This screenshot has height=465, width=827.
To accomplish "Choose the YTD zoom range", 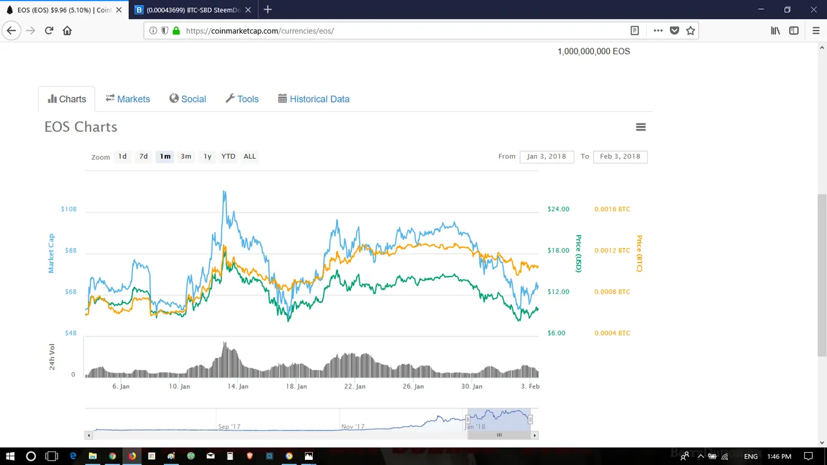I will 228,156.
